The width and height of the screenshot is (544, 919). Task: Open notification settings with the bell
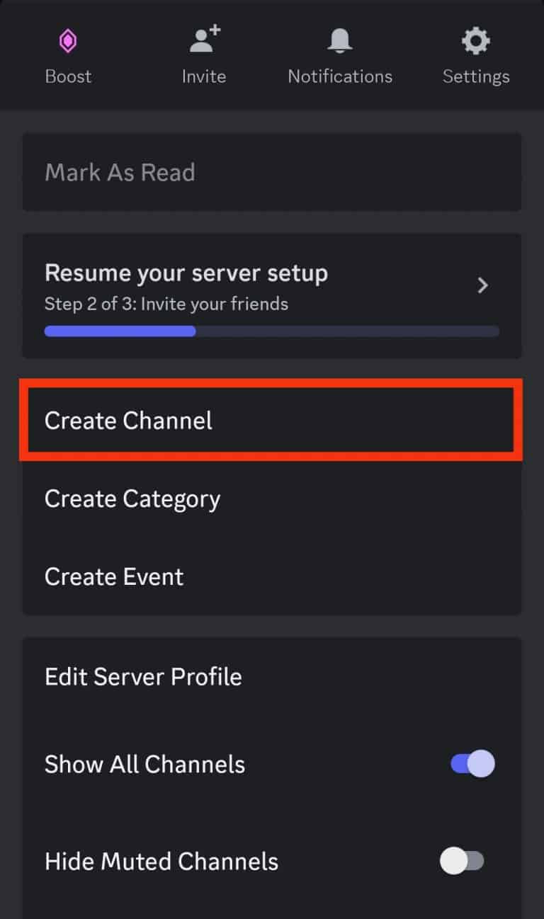coord(339,40)
